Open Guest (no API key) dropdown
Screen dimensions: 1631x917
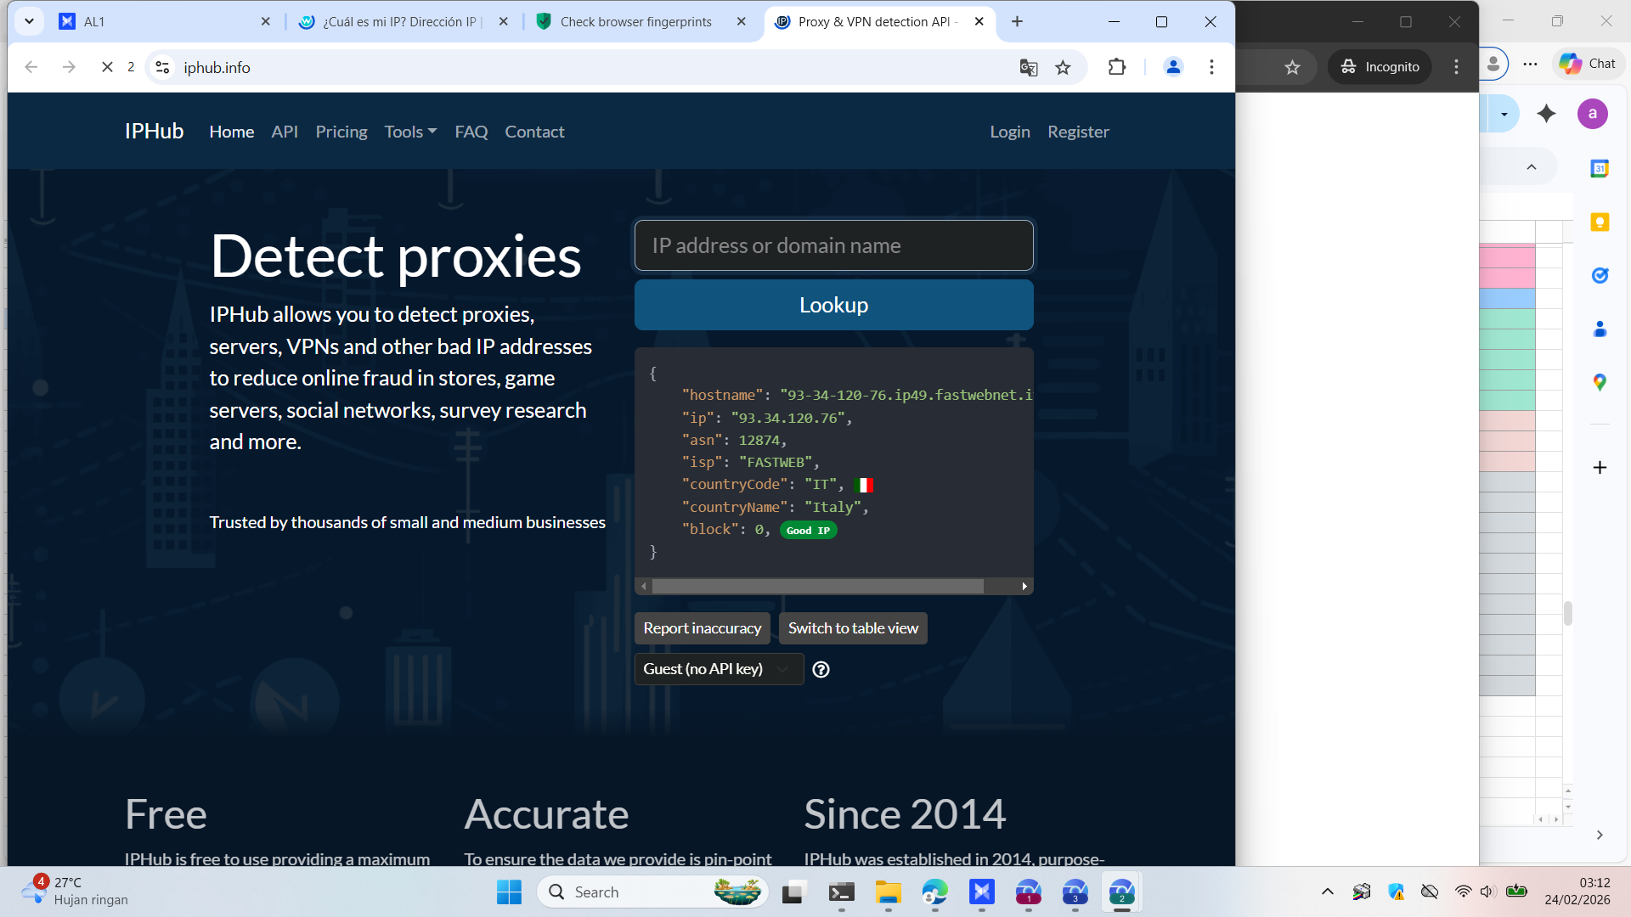718,670
